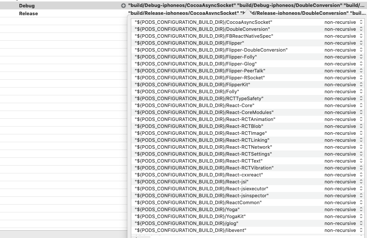Select the libevent path entry
This screenshot has height=238, width=367.
pos(191,230)
